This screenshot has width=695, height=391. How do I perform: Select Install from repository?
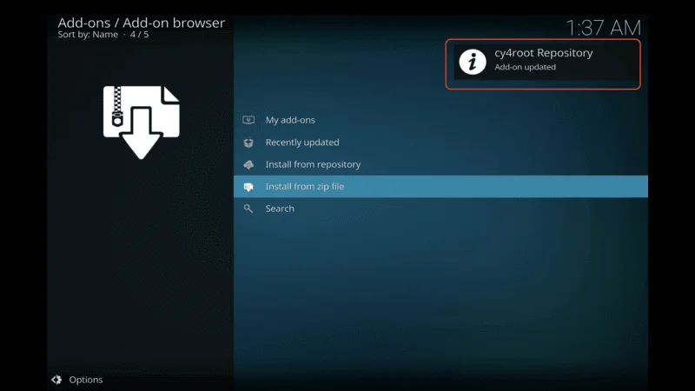[x=440, y=164]
